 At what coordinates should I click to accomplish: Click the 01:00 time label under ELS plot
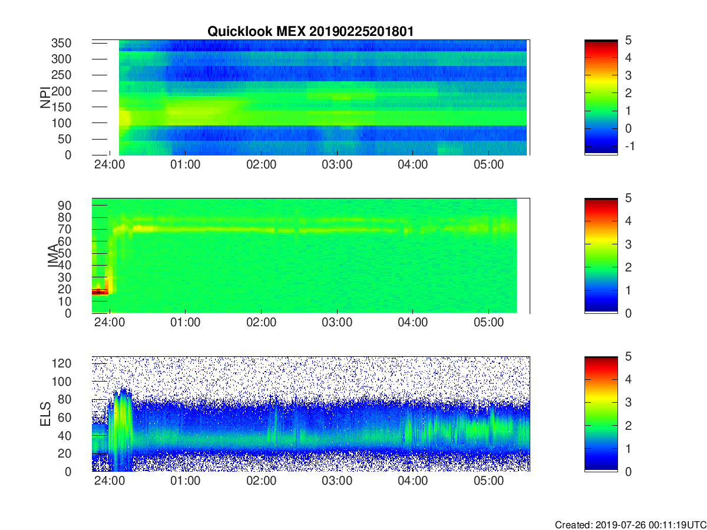[x=185, y=481]
